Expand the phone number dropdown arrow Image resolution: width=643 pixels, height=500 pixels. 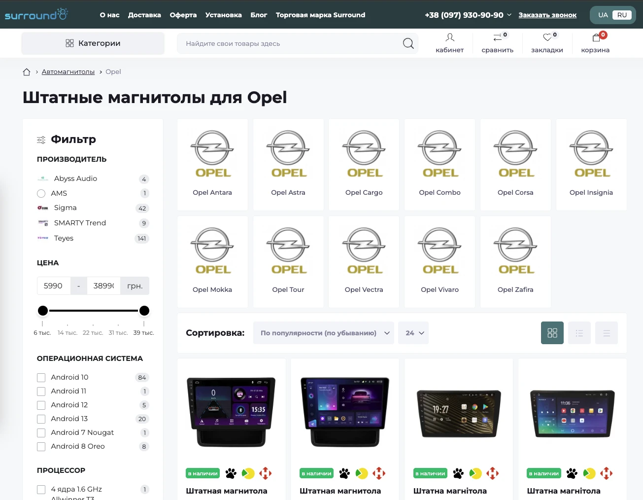coord(509,15)
